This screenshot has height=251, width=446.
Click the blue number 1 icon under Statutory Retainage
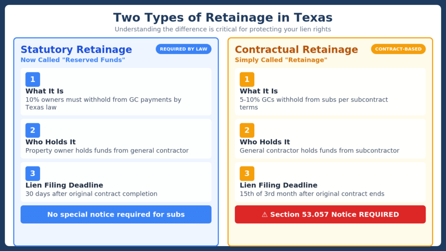coord(33,79)
